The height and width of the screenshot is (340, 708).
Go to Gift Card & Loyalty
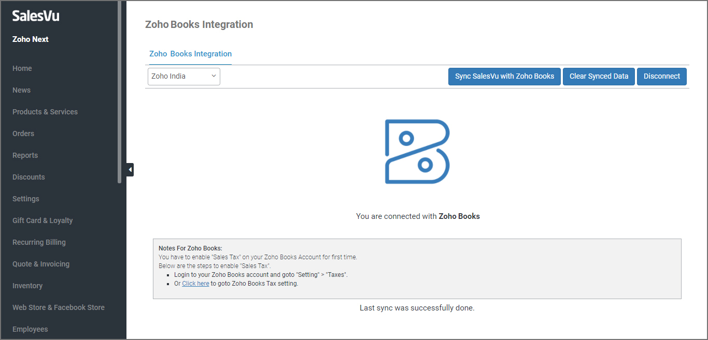[x=43, y=220]
